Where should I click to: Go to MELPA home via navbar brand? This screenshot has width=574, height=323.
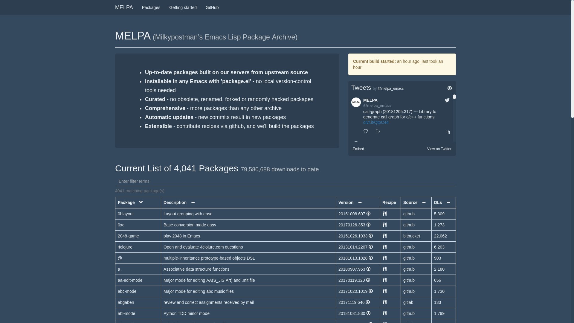(x=124, y=7)
